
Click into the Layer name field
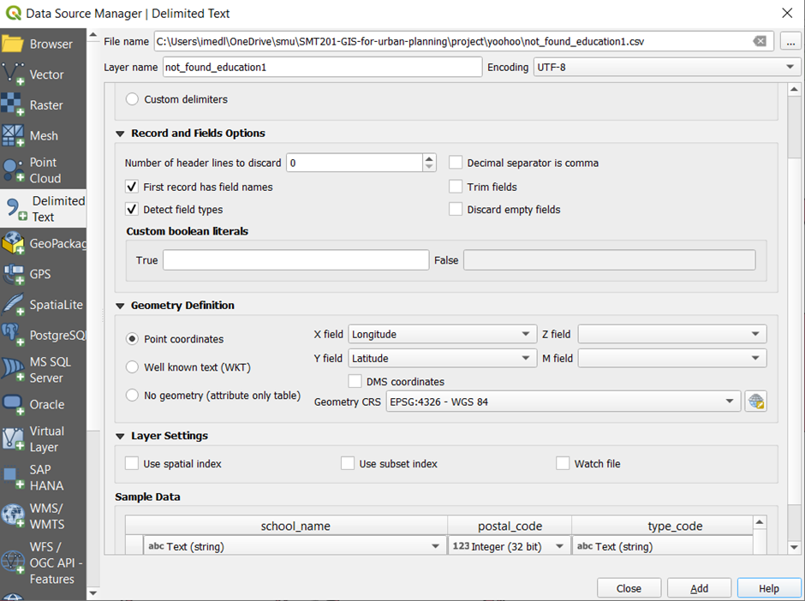(x=322, y=67)
